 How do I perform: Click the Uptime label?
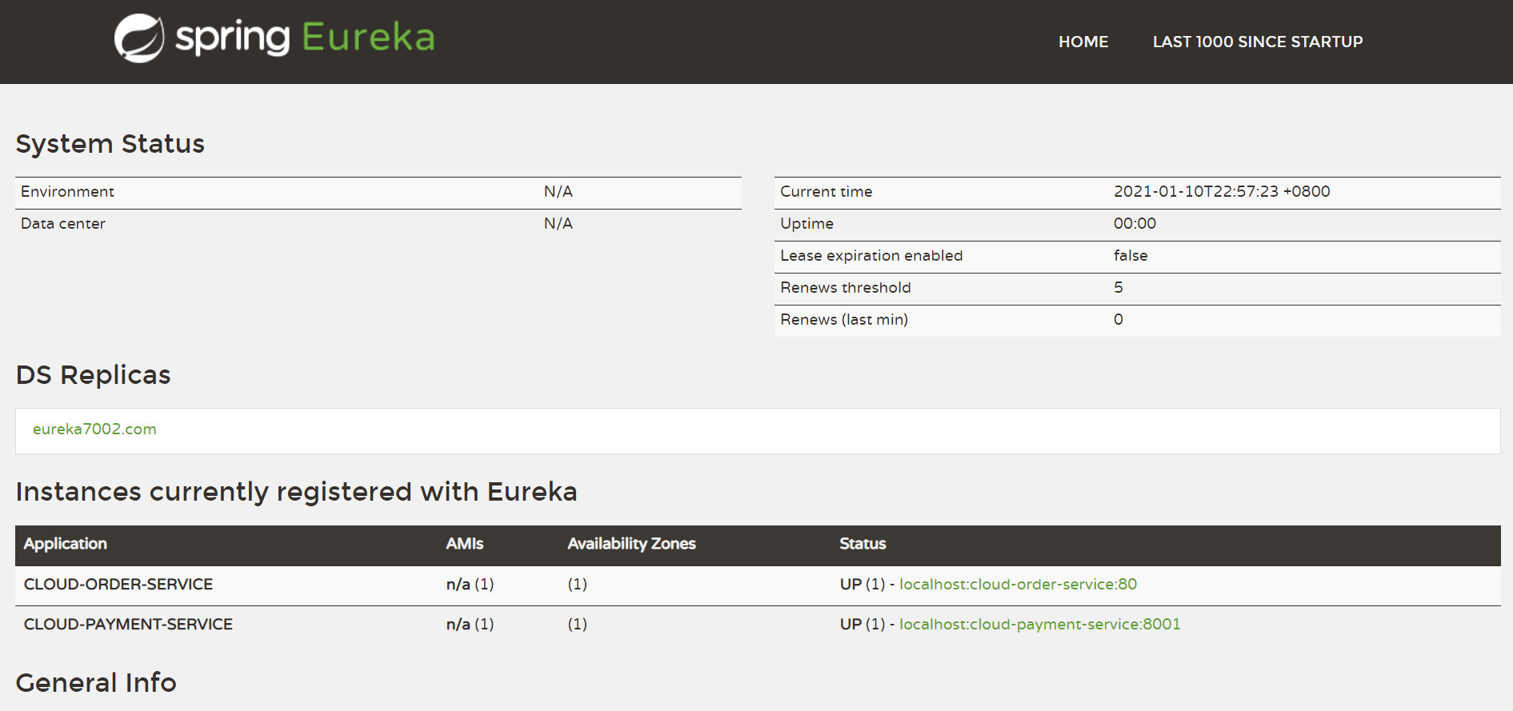click(x=807, y=224)
